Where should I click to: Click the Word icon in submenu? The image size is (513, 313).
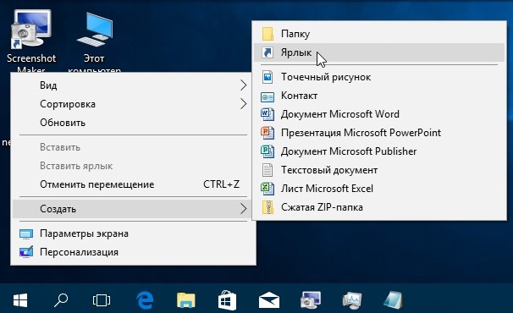click(x=268, y=114)
